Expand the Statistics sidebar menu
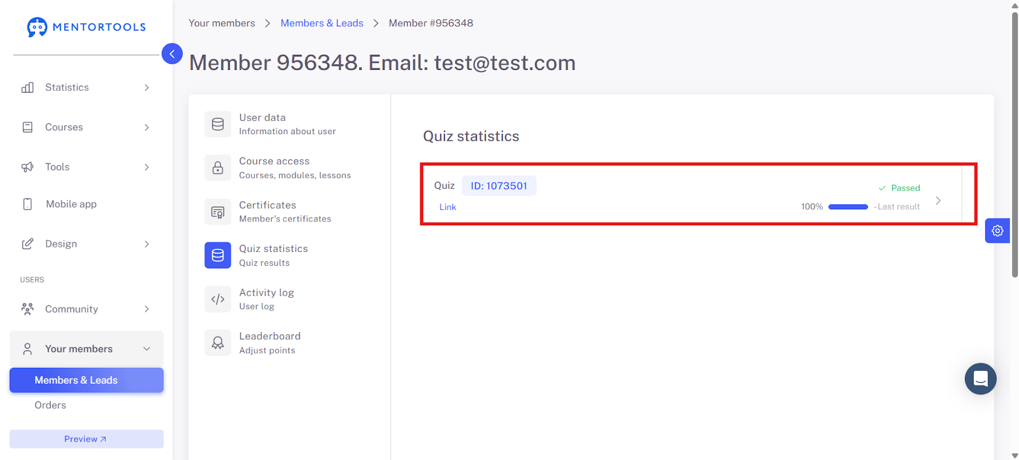Image resolution: width=1019 pixels, height=460 pixels. [87, 88]
